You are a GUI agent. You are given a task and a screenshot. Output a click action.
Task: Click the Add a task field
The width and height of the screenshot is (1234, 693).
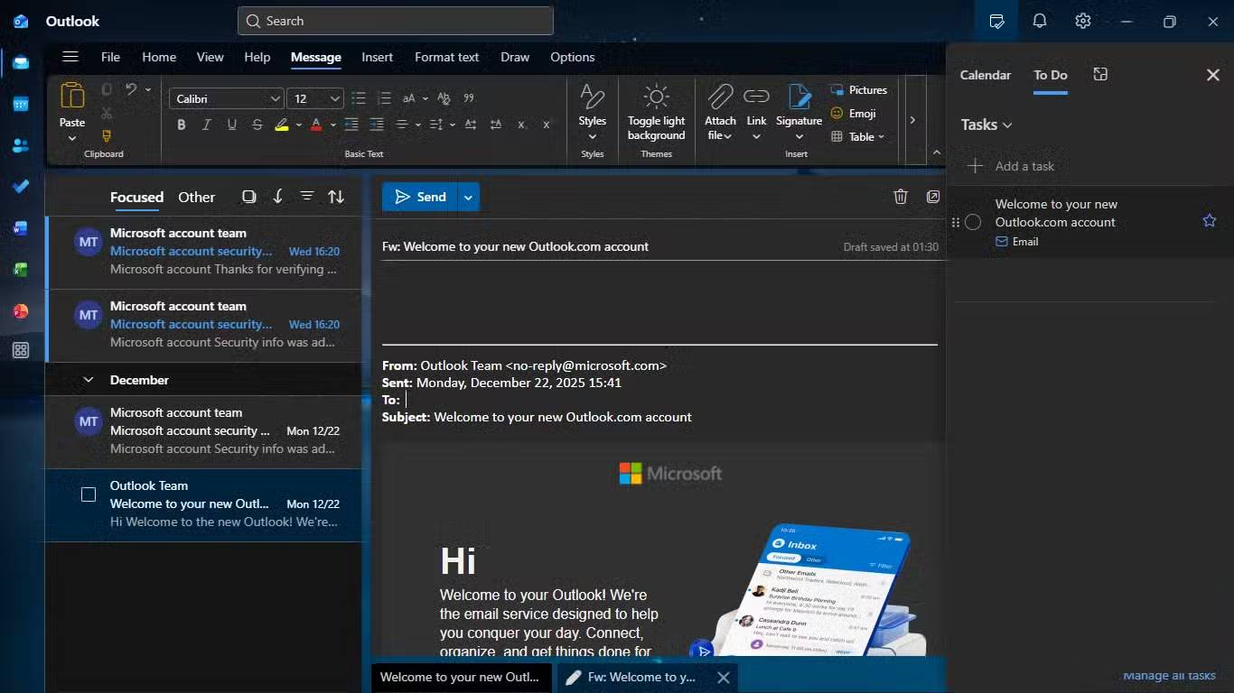pyautogui.click(x=1024, y=166)
